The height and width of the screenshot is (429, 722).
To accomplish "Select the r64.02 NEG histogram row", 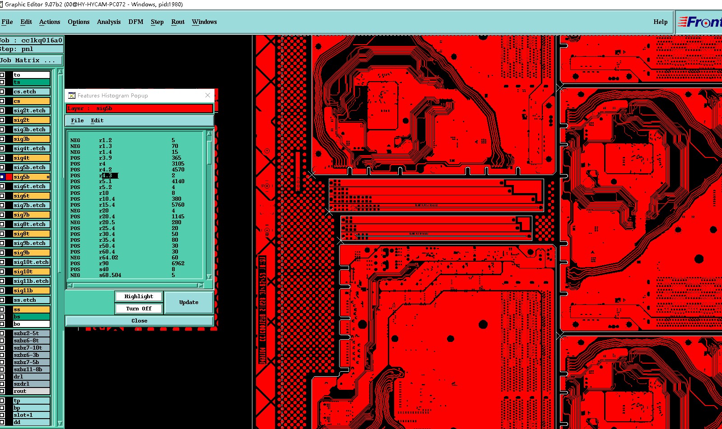I will (x=135, y=258).
